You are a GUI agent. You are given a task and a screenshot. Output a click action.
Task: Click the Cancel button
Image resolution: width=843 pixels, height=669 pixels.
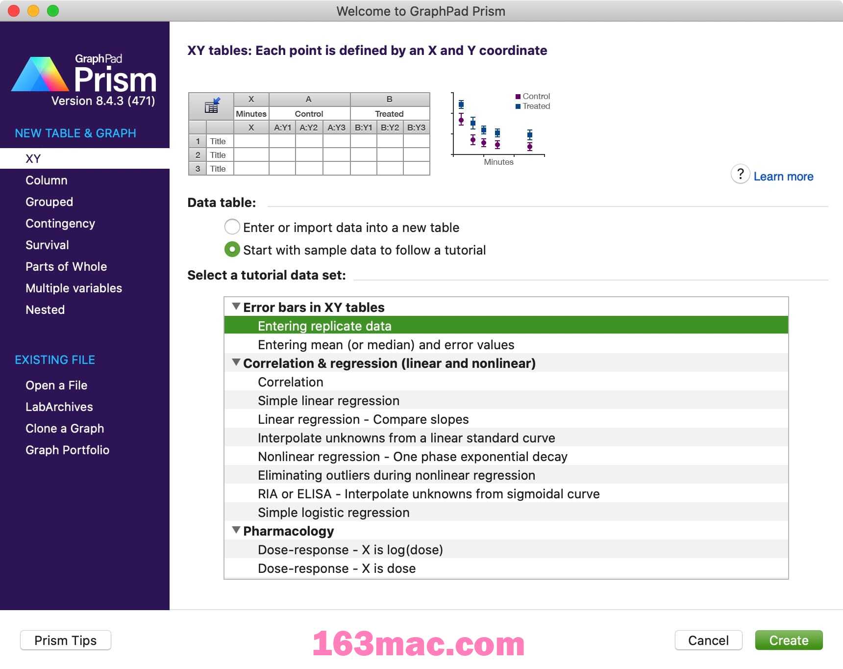click(x=708, y=640)
